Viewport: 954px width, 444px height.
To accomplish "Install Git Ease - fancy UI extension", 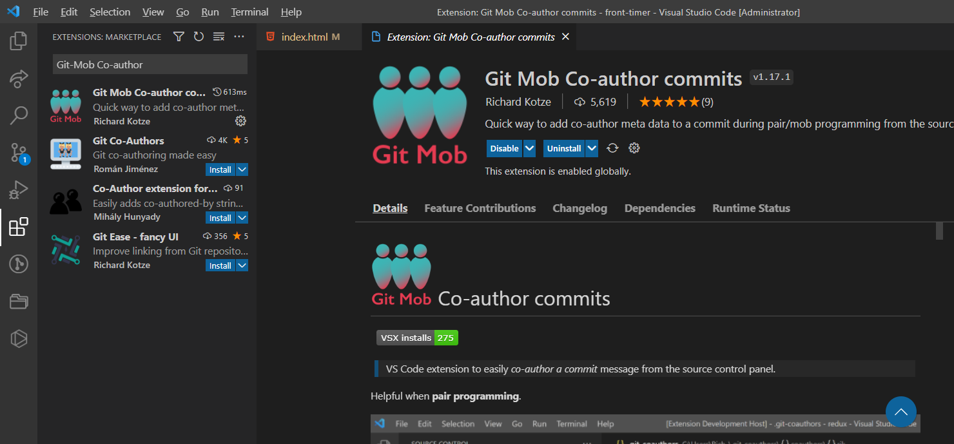I will (220, 265).
